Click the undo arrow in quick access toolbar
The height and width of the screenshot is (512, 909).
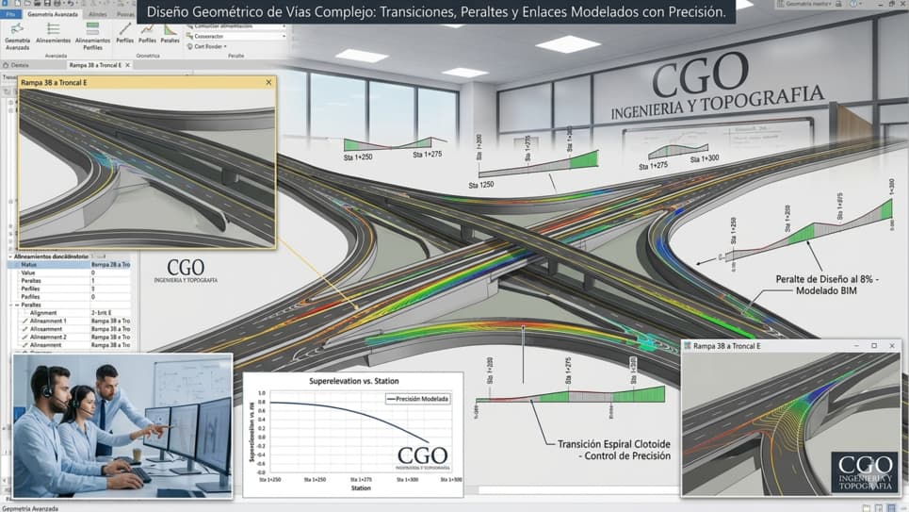pyautogui.click(x=70, y=4)
